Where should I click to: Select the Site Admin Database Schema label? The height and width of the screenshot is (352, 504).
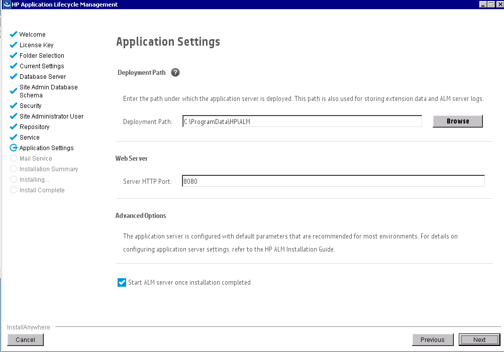coord(49,91)
